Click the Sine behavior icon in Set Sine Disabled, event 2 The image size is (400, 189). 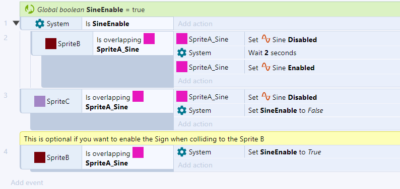pos(266,39)
